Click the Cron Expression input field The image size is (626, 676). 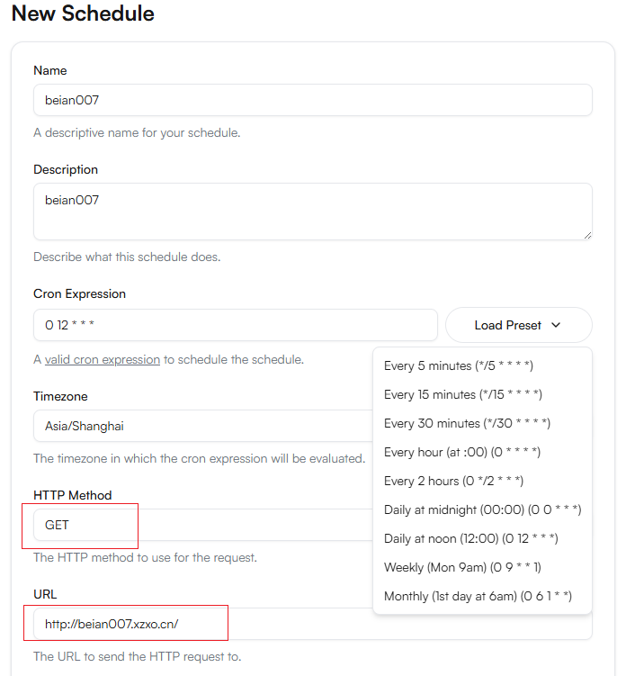click(235, 325)
